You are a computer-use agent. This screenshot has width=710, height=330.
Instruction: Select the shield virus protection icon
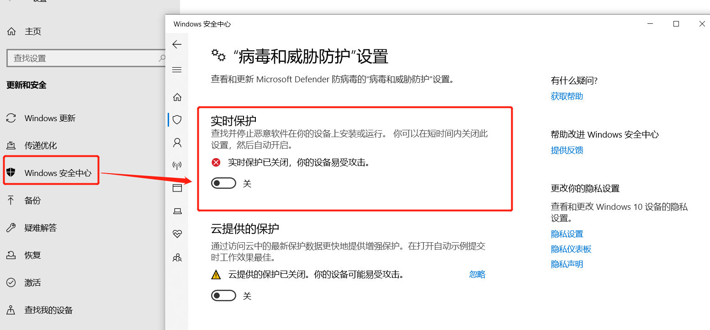tap(177, 120)
